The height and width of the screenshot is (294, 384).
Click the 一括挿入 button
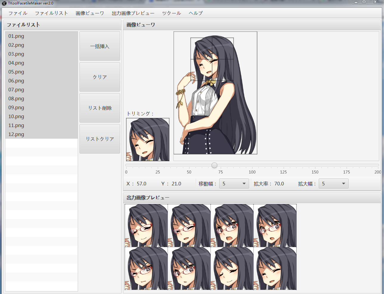[100, 46]
